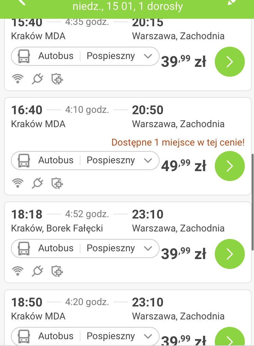Go back using the header back arrow

(21, 2)
